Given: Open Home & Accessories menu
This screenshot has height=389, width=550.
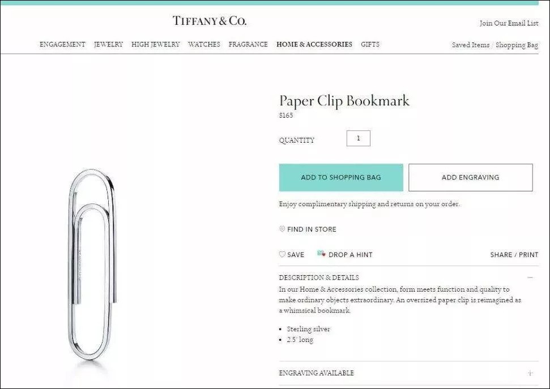Looking at the screenshot, I should 314,44.
